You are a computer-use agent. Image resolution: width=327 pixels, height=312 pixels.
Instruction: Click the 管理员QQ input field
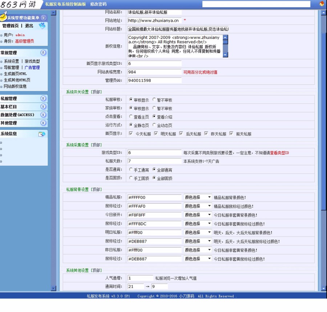pyautogui.click(x=154, y=80)
